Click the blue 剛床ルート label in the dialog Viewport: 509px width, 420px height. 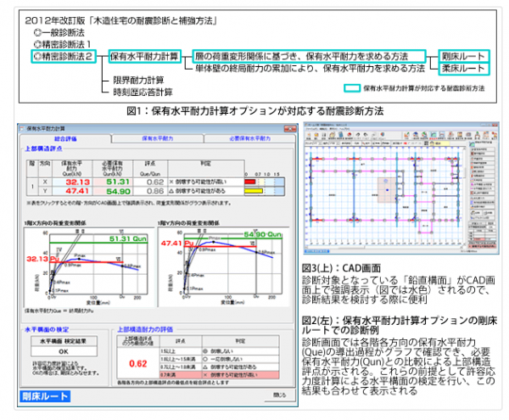45,396
